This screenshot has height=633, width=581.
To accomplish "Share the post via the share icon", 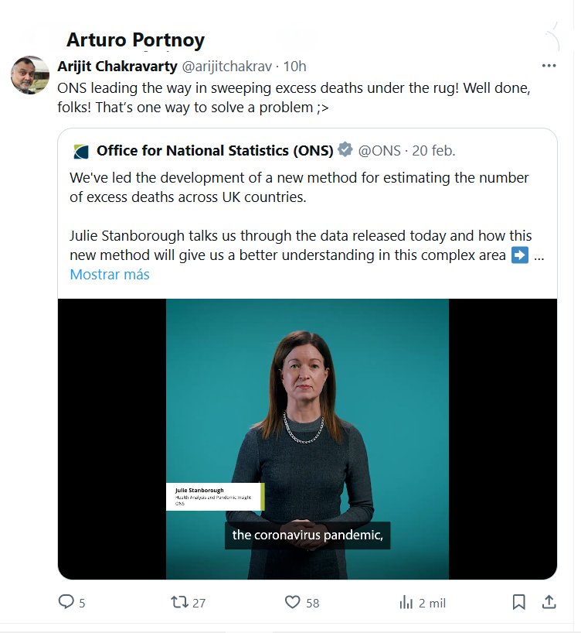I will 549,602.
